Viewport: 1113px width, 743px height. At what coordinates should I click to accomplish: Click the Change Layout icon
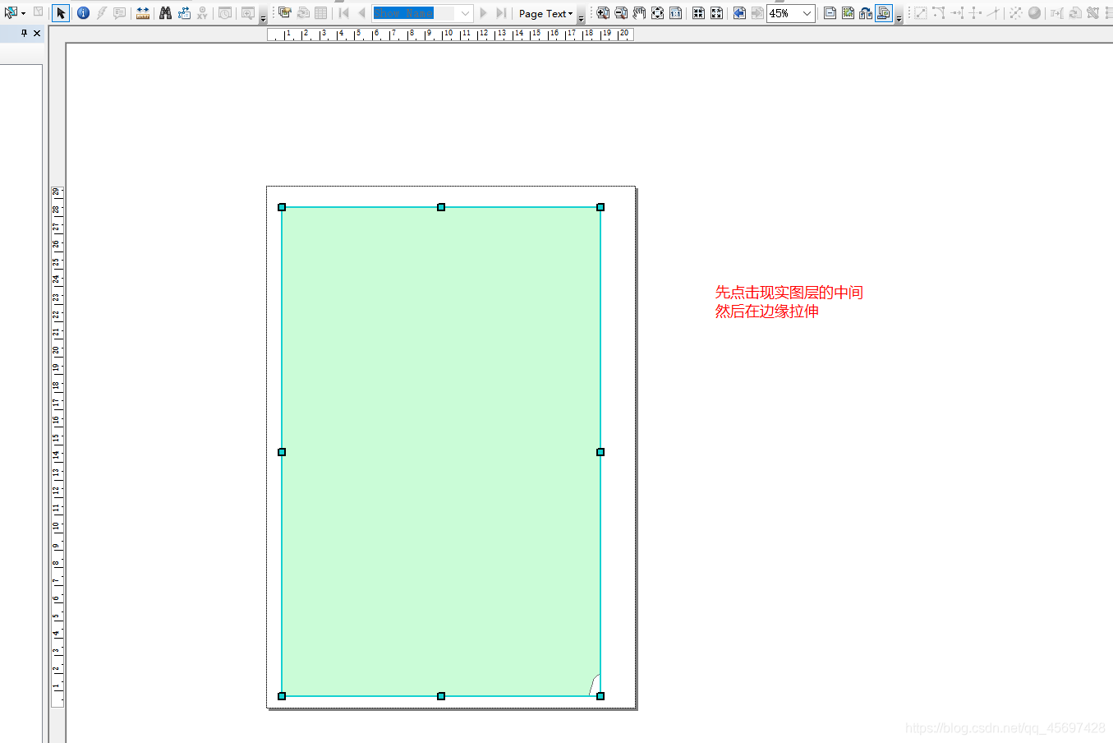pyautogui.click(x=866, y=13)
